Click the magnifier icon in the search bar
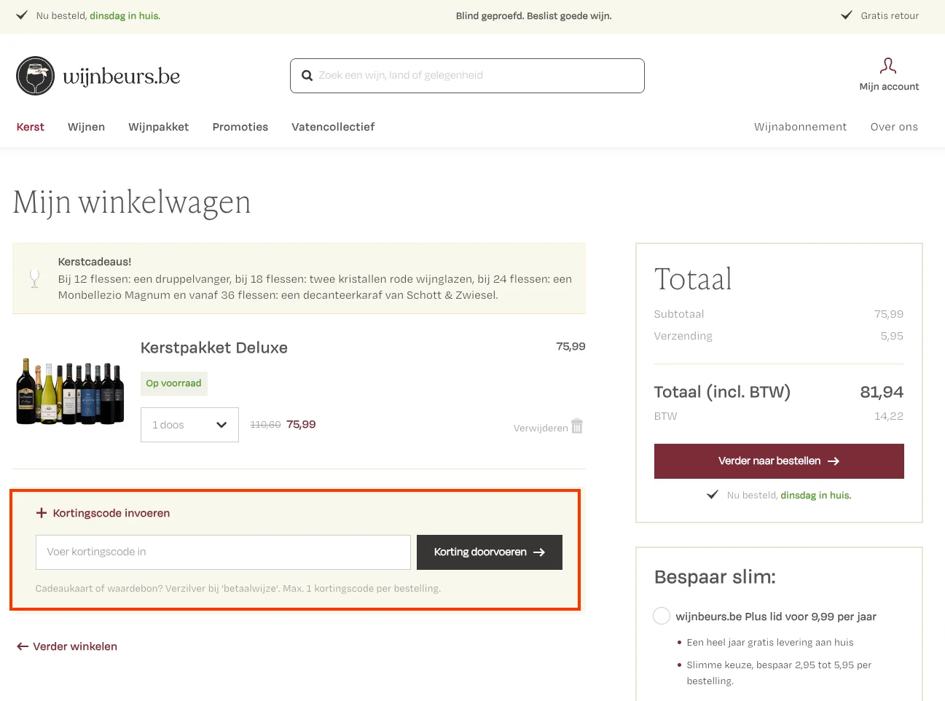Viewport: 945px width, 701px height. 307,75
